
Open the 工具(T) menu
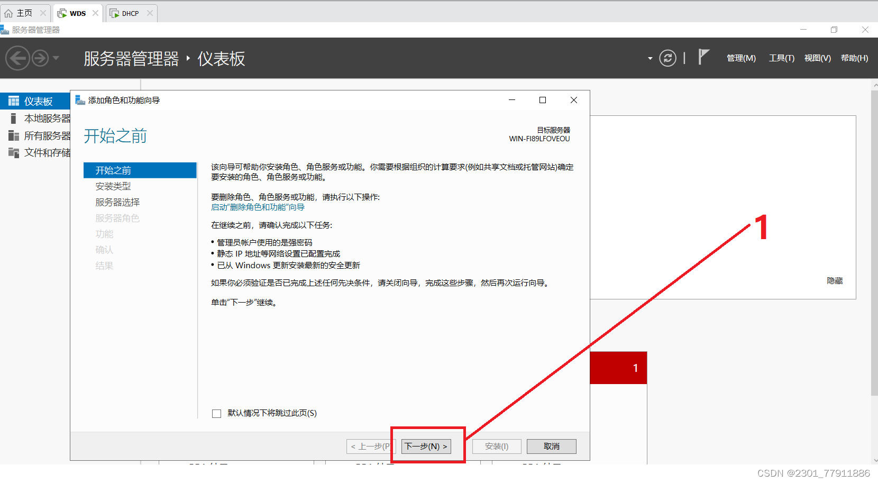coord(781,58)
